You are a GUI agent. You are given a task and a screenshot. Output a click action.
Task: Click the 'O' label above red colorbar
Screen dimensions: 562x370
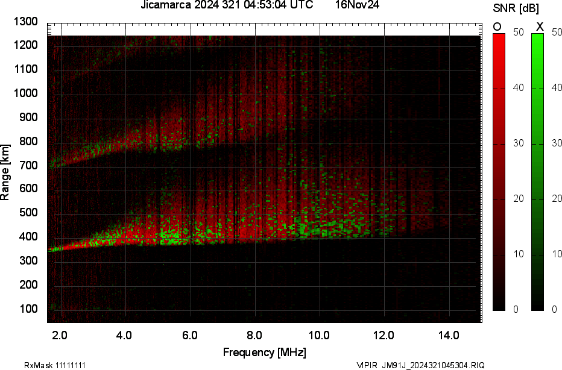click(x=497, y=27)
